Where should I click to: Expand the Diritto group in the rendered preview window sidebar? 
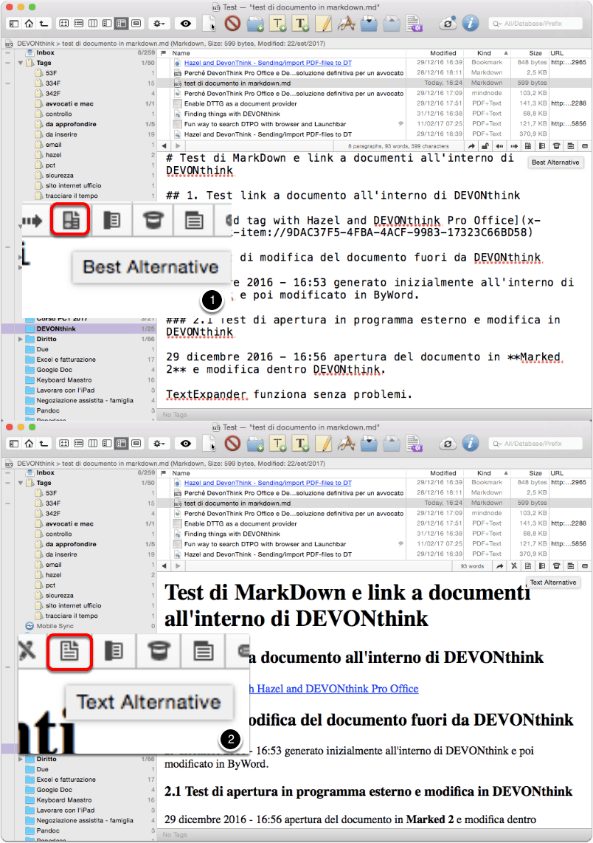click(21, 759)
